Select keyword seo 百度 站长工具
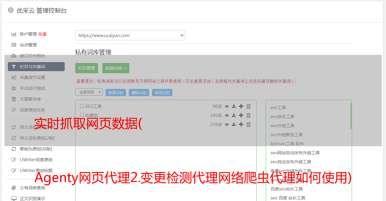 (x=288, y=198)
